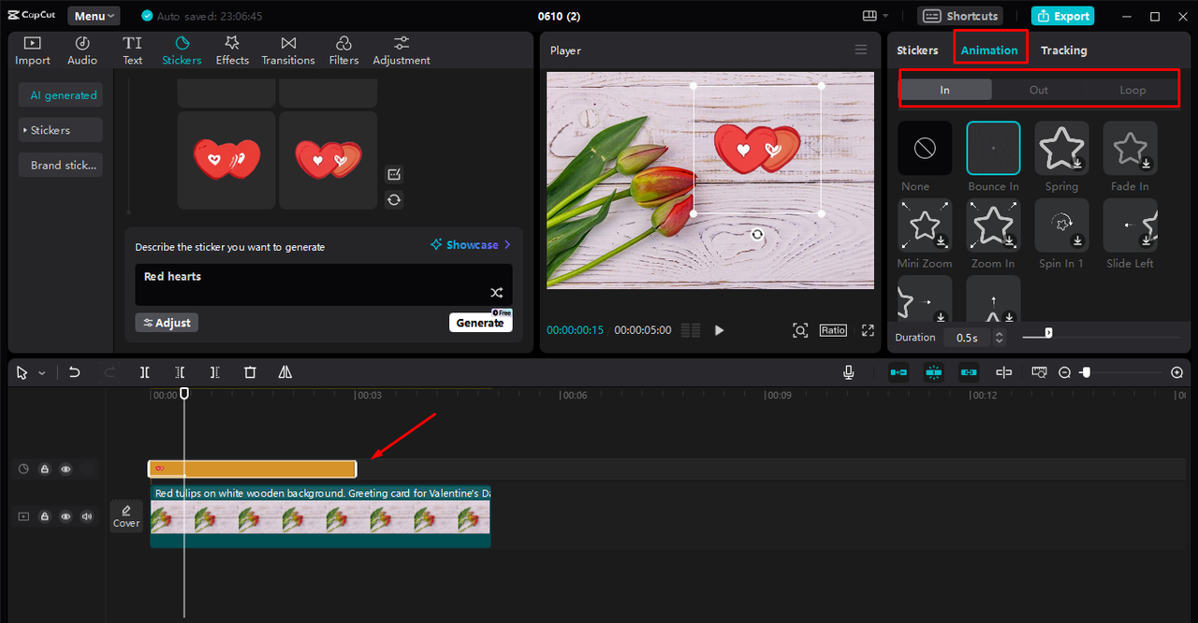Viewport: 1198px width, 623px height.
Task: Lock the sticker track
Action: pyautogui.click(x=44, y=470)
